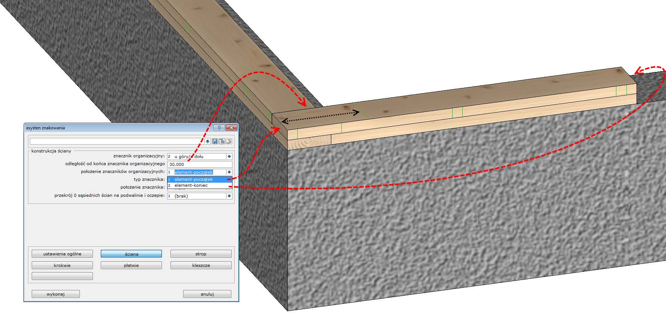Click the preset tree list icon

(222, 141)
